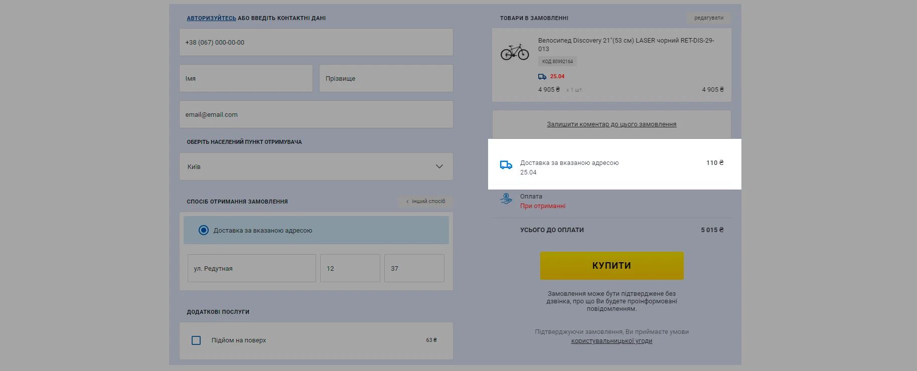This screenshot has height=371, width=917.
Task: Click the back chevron in інший спосіб
Action: [407, 202]
